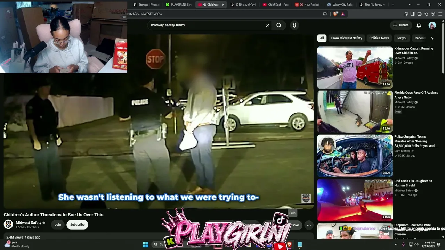The height and width of the screenshot is (250, 445).
Task: Click the channel watermark in video corner
Action: 306,198
